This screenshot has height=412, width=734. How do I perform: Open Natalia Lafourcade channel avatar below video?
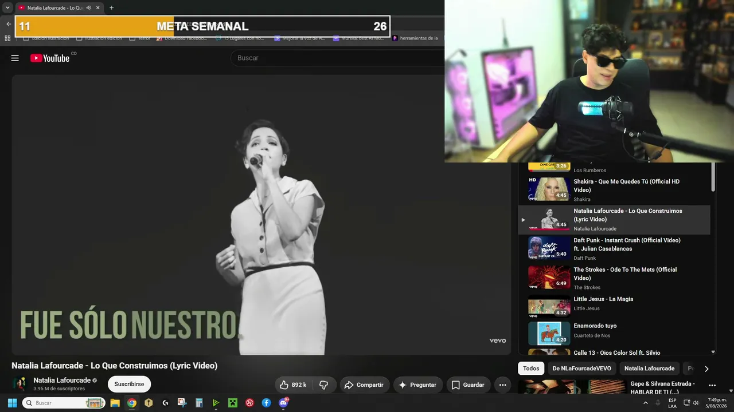pos(20,384)
